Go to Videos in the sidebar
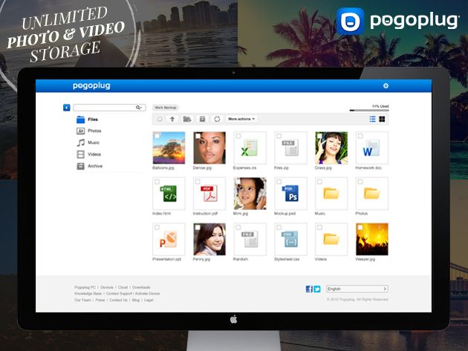The image size is (468, 351). (94, 154)
